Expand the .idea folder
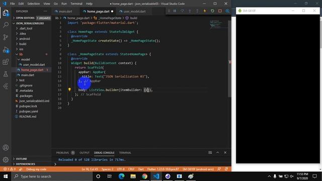This screenshot has height=181, width=322. 31,34
